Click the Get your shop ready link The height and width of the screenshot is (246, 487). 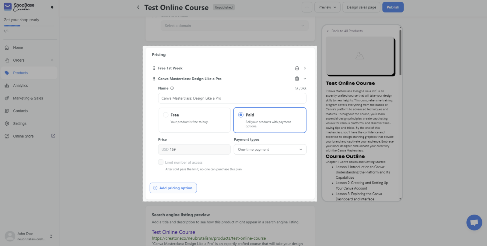(x=21, y=20)
